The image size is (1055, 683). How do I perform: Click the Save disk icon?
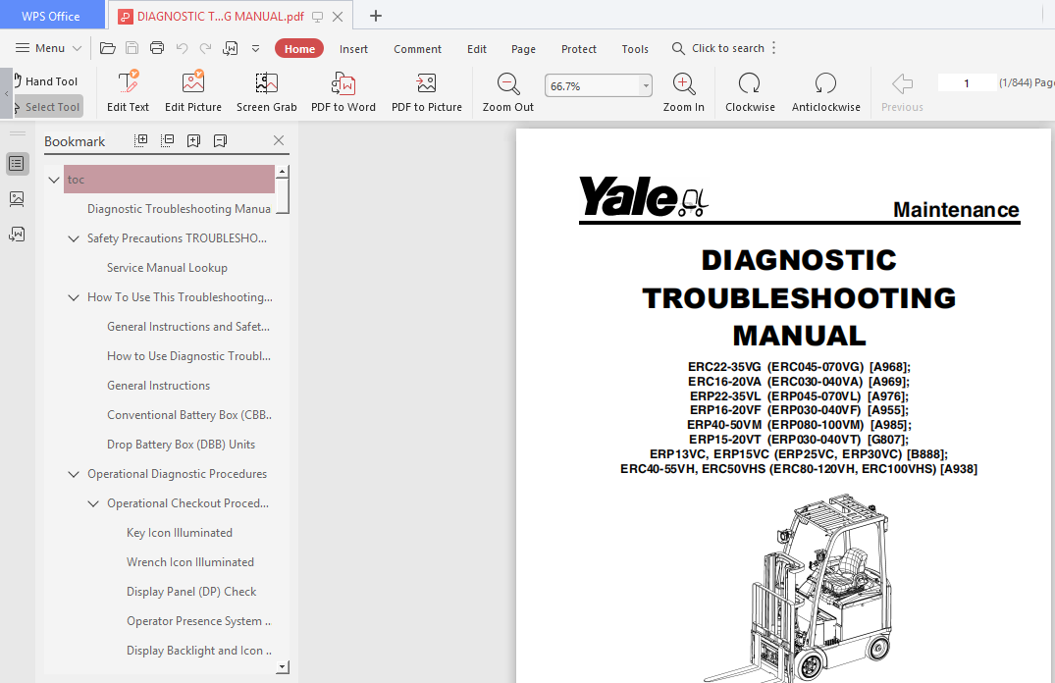[132, 48]
